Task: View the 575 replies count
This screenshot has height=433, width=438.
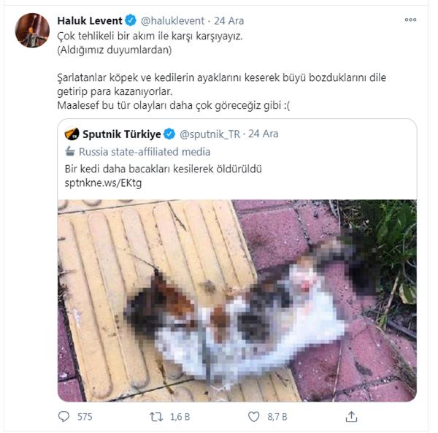Action: tap(85, 417)
